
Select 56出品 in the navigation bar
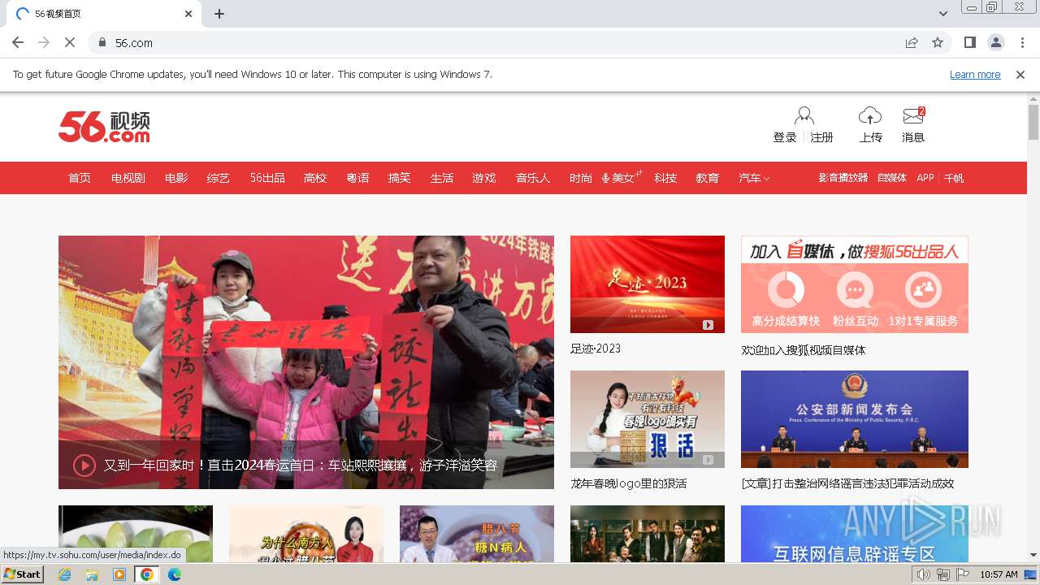point(267,178)
